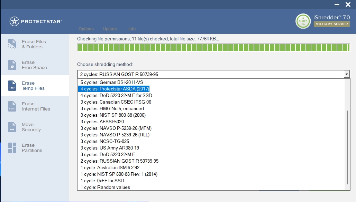The width and height of the screenshot is (356, 202).
Task: Open the Options menu
Action: [x=86, y=29]
